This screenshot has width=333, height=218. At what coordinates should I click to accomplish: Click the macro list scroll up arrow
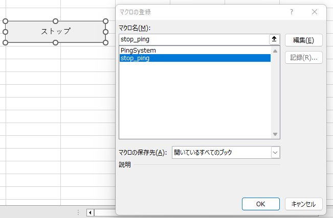click(x=275, y=51)
